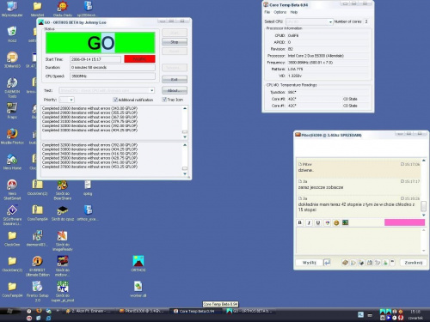
Task: Open the 3DMark03 desktop shortcut
Action: tap(12, 60)
